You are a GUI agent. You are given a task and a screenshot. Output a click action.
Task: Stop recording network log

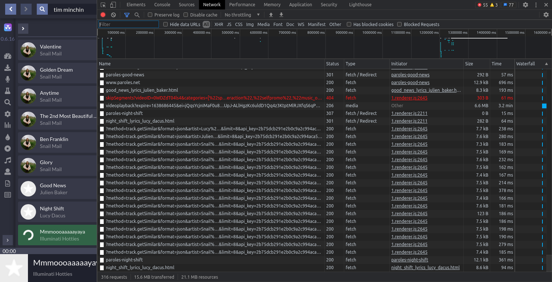[103, 15]
